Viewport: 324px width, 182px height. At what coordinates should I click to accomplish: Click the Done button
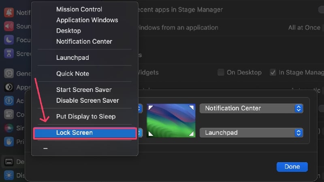point(292,167)
